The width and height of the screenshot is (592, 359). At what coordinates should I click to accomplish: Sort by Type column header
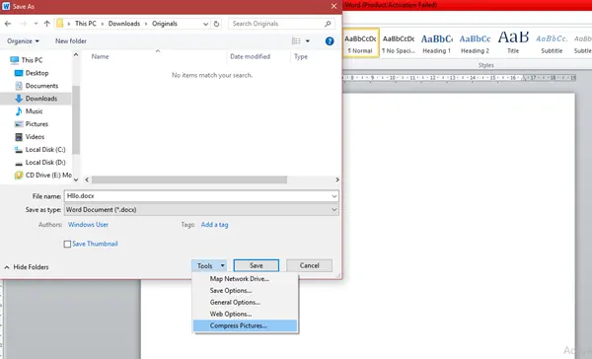[x=301, y=56]
